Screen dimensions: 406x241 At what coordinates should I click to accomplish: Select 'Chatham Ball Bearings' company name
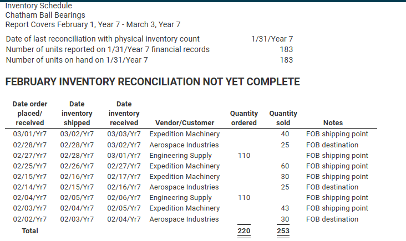(45, 15)
